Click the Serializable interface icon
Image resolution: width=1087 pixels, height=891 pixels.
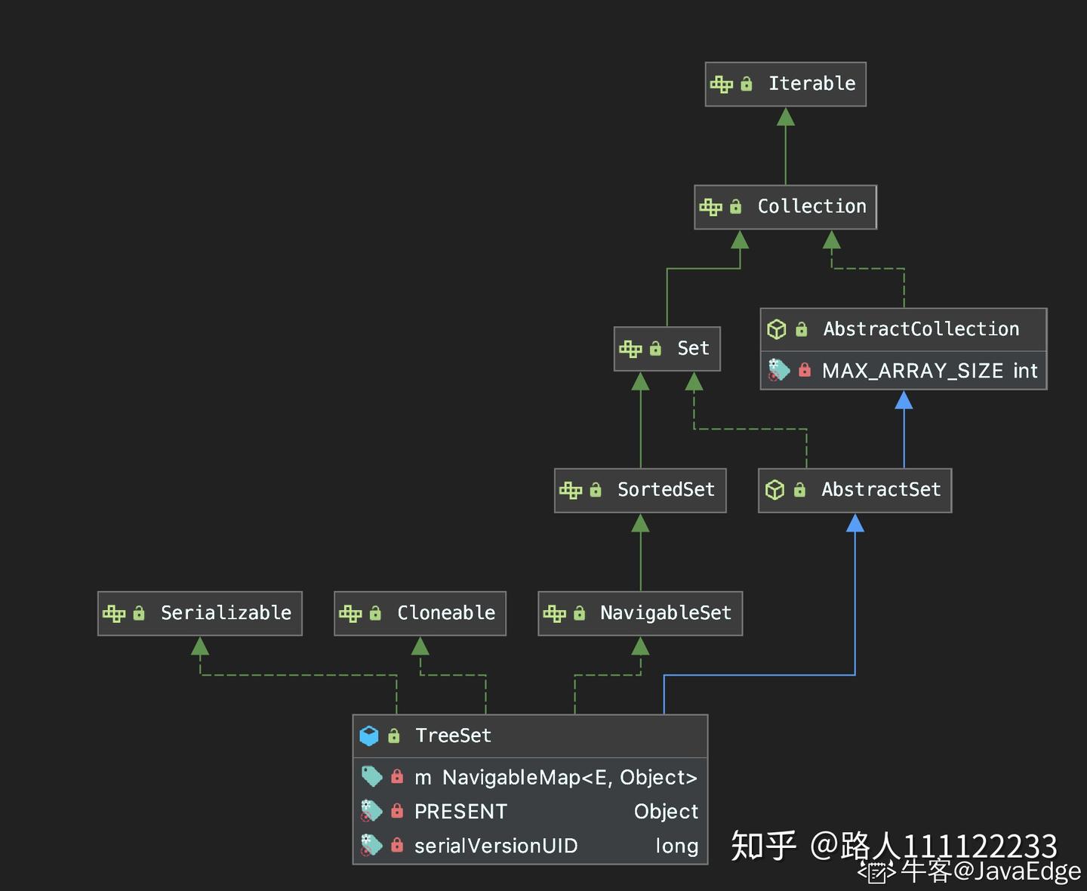coord(114,613)
